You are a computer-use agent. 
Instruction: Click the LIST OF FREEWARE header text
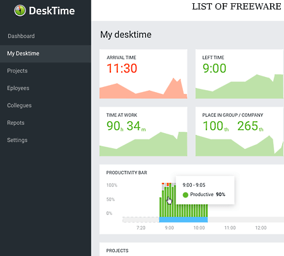(237, 6)
